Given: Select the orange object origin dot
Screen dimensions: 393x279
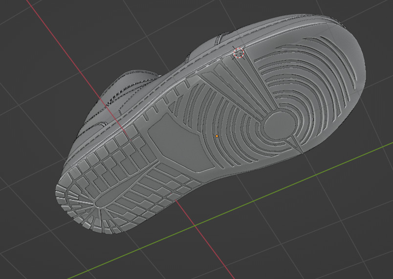Looking at the screenshot, I should [217, 136].
